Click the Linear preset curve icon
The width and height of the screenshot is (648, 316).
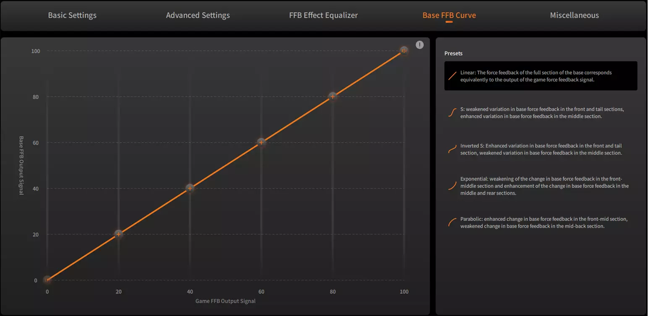pos(452,76)
